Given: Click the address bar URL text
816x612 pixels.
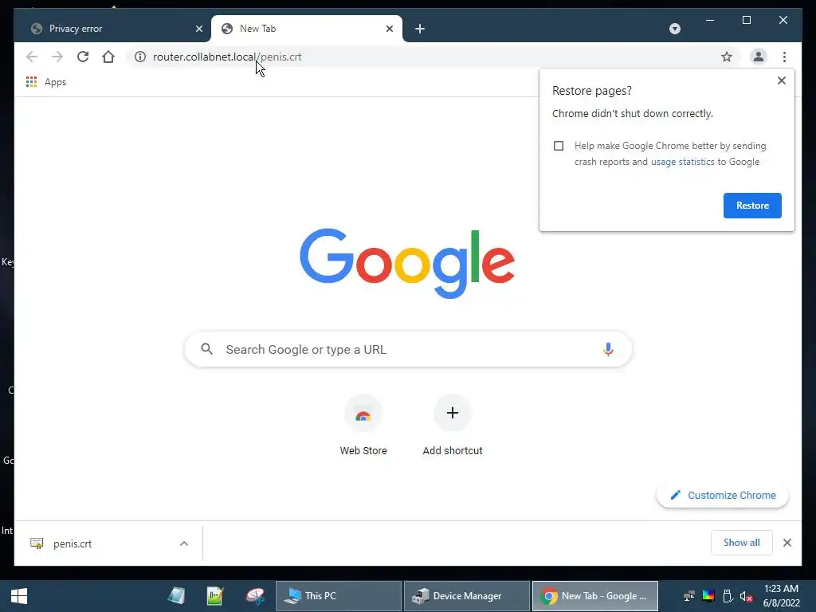Looking at the screenshot, I should click(227, 57).
